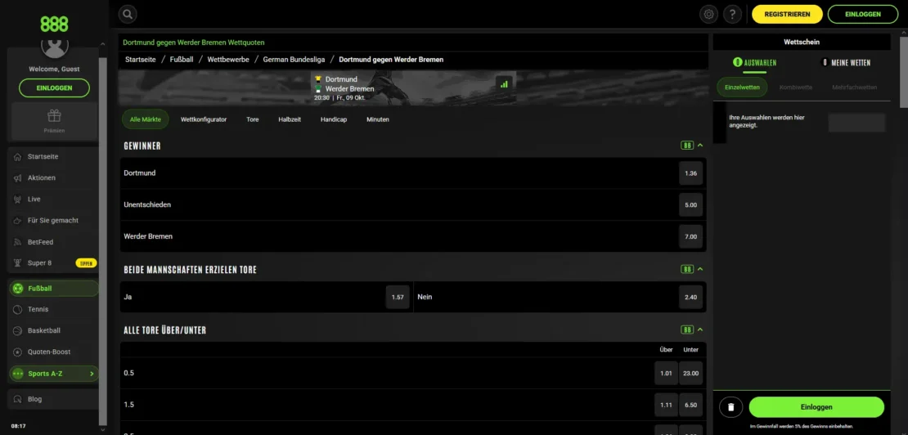
Task: Collapse the Alle Tore Über/Unter section
Action: 700,330
